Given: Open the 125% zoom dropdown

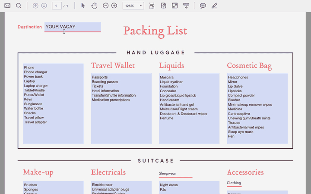Looking at the screenshot, I should click(x=133, y=6).
